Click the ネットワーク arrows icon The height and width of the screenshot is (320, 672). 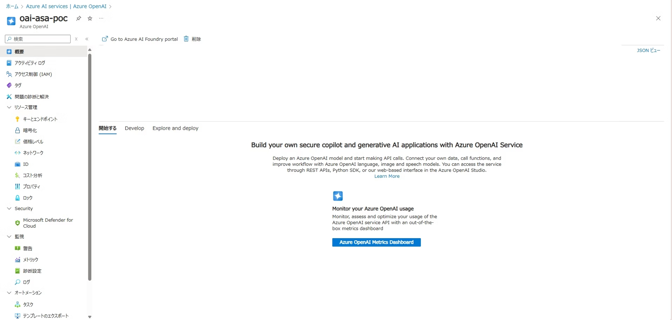pyautogui.click(x=17, y=153)
